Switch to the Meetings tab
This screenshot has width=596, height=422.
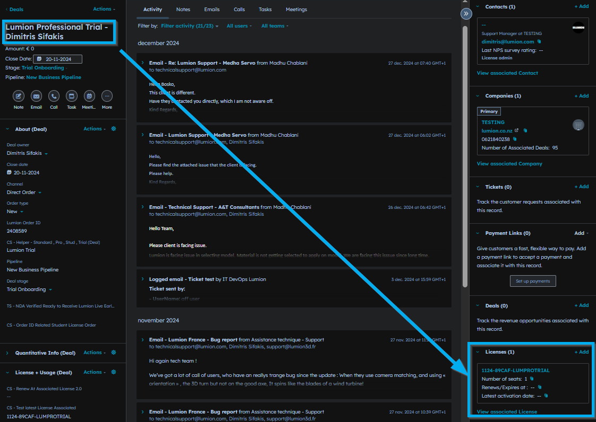(296, 10)
